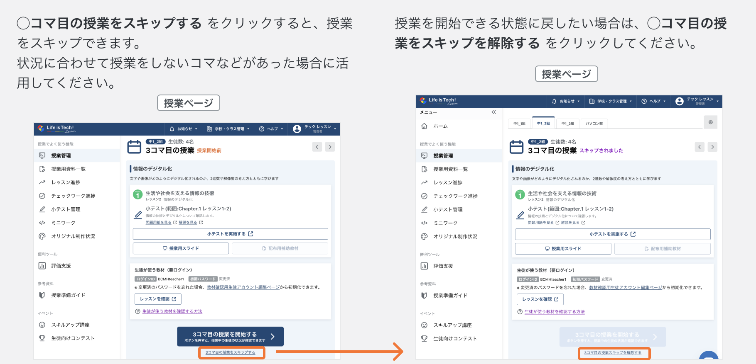
Task: Open 評価支援 menu item in right screenshot
Action: 459,266
